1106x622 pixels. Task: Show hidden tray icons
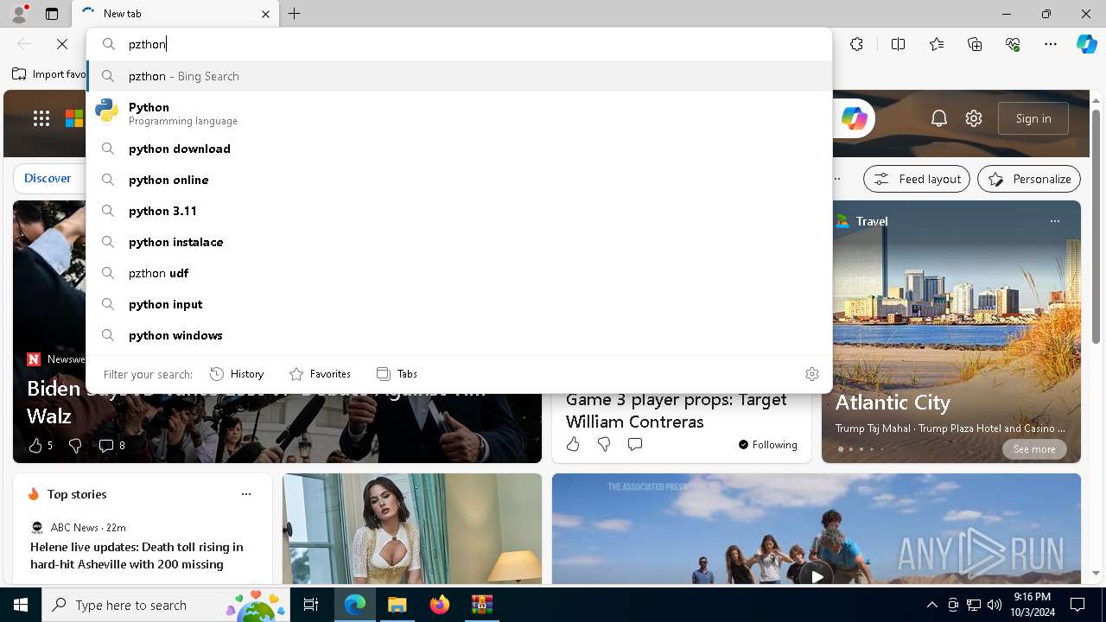click(x=931, y=605)
